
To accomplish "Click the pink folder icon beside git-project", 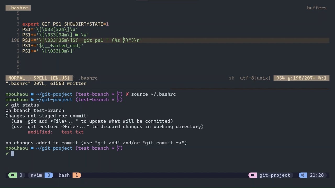I will [x=253, y=175].
